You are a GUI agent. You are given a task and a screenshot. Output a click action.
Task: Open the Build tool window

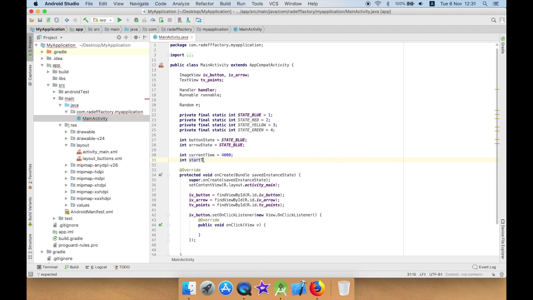(x=71, y=267)
